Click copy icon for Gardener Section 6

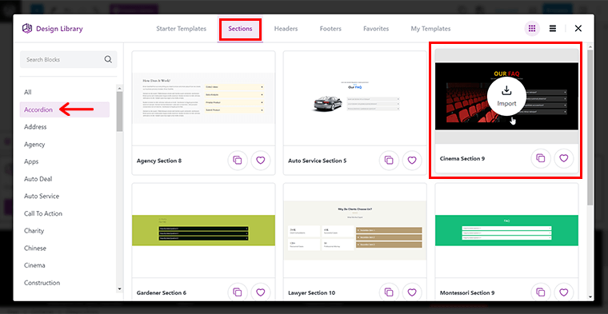(x=238, y=292)
